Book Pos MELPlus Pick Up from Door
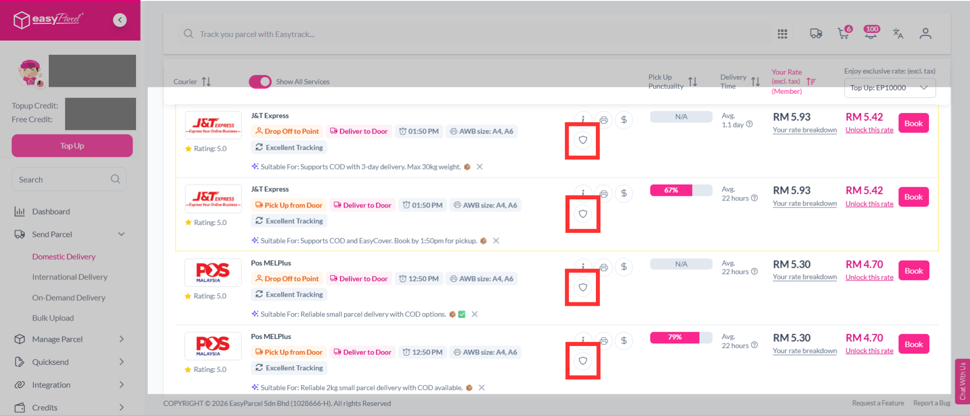970x416 pixels. click(x=913, y=344)
